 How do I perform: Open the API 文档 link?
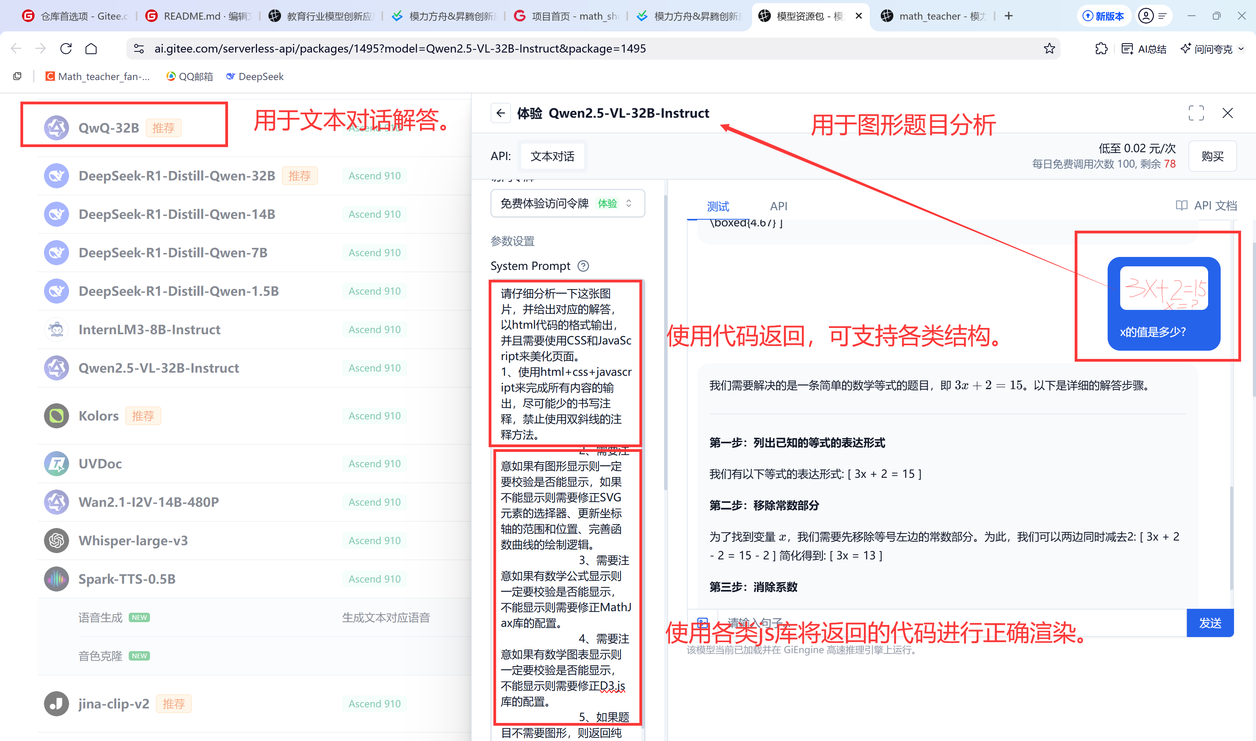[1206, 206]
